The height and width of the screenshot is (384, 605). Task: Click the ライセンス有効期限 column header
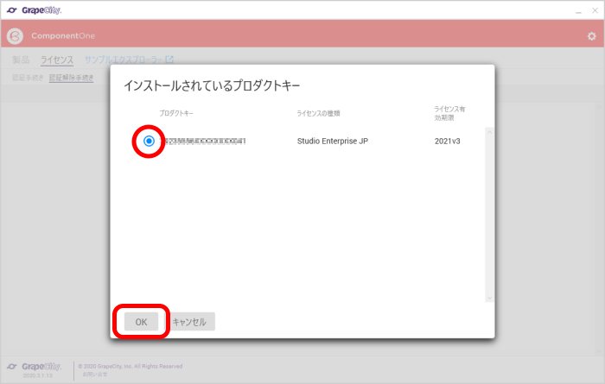[x=449, y=113]
